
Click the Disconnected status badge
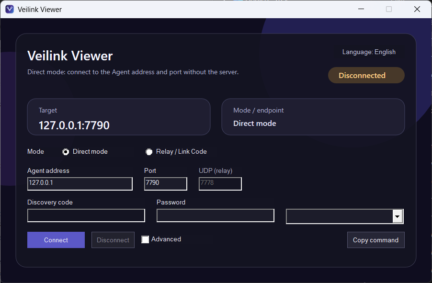(366, 75)
